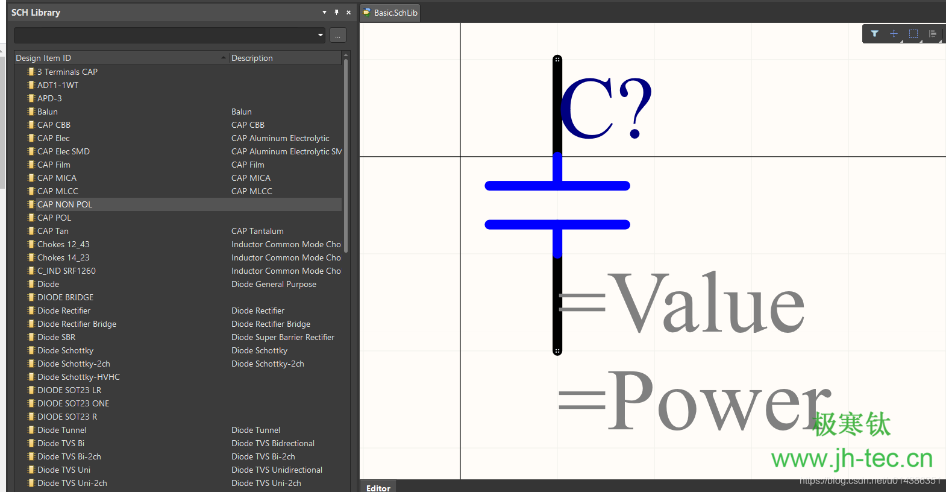Click the component icon beside Diode Schottky
946x492 pixels.
(31, 350)
